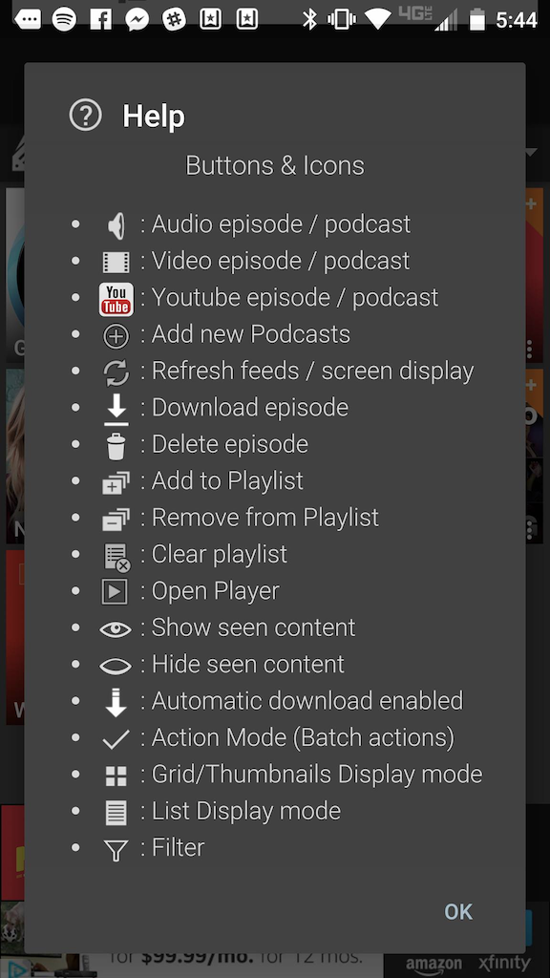The image size is (550, 978).
Task: Tap the Help question mark icon
Action: click(85, 116)
